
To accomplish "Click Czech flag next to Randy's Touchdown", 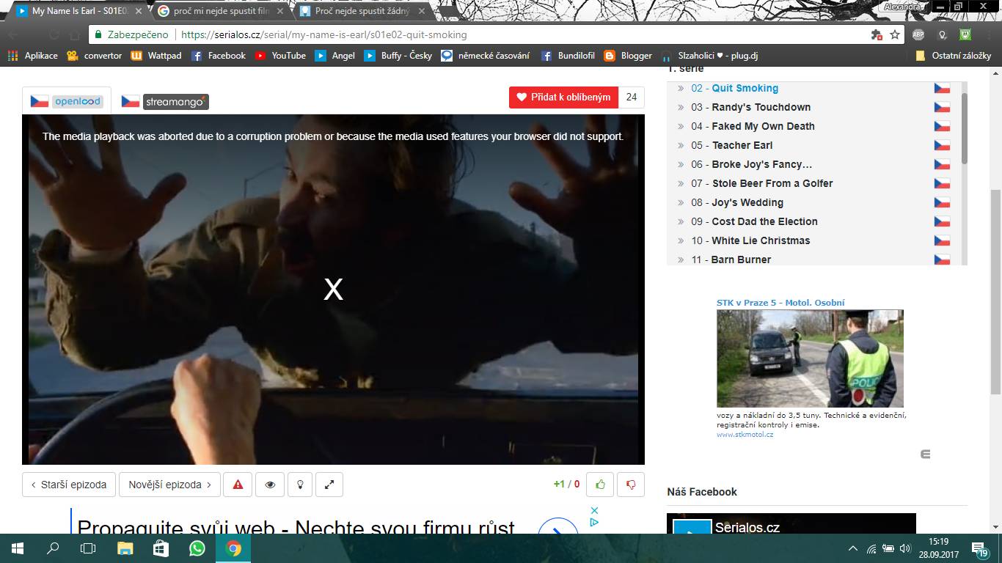I will pyautogui.click(x=942, y=107).
